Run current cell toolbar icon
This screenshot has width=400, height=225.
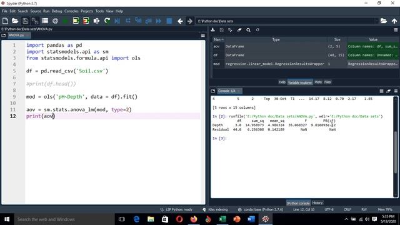tap(76, 21)
